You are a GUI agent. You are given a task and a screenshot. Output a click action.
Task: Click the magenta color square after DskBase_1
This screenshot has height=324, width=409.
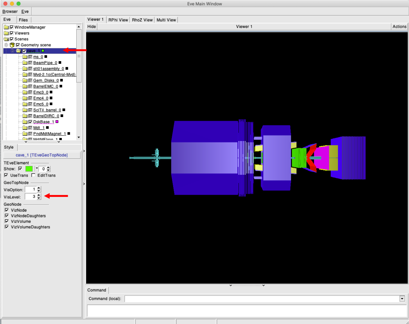[x=57, y=122]
